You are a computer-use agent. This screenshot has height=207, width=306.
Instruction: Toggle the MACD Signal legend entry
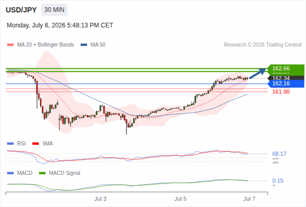point(60,173)
